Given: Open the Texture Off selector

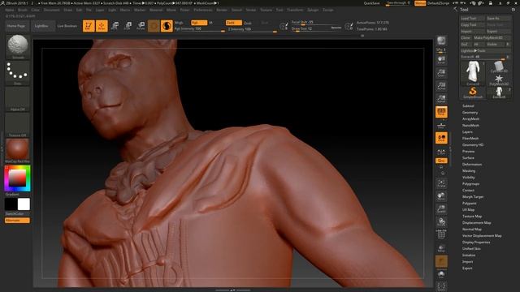Looking at the screenshot, I should coord(18,125).
